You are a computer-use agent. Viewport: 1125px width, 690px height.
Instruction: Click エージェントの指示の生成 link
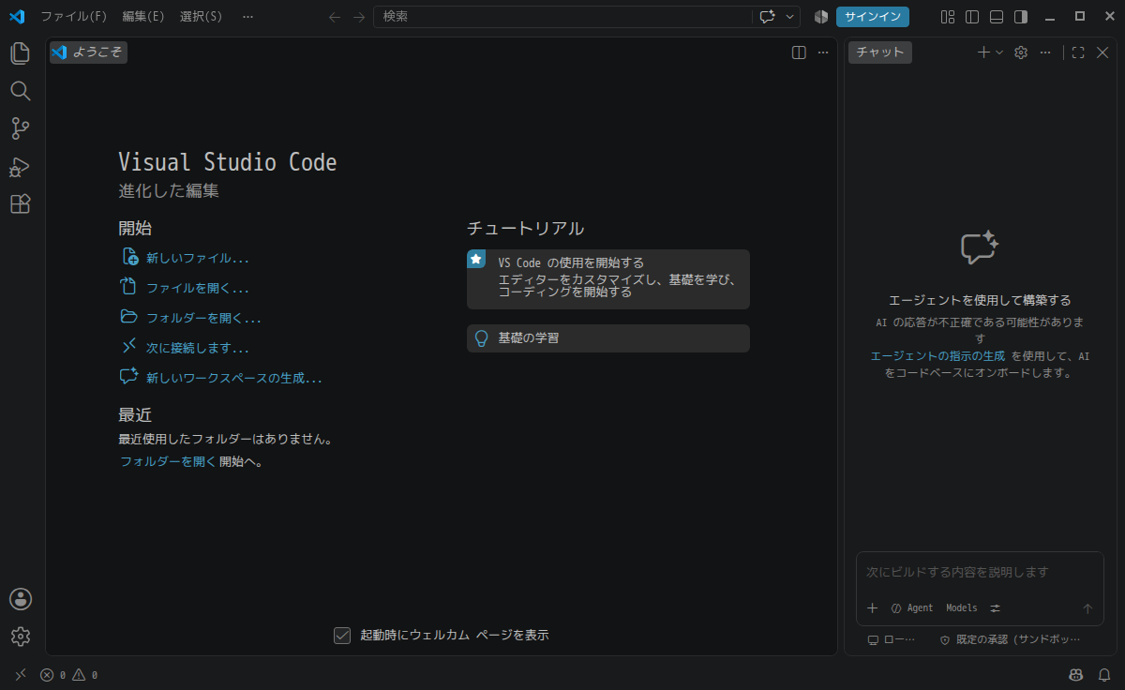click(x=937, y=356)
